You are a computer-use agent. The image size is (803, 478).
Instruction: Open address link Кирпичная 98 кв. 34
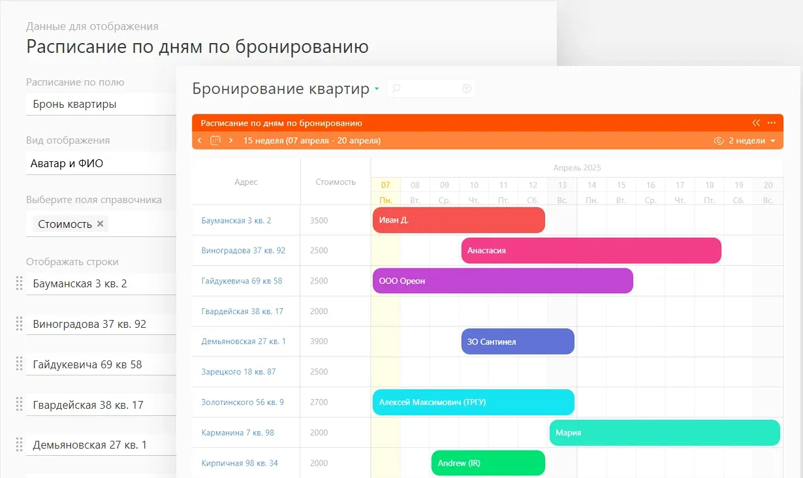(x=240, y=463)
